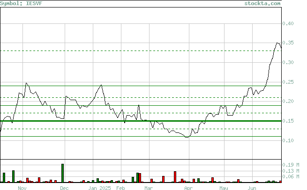Click the price line peak near 0.35
This screenshot has height=190, width=307.
tap(277, 43)
